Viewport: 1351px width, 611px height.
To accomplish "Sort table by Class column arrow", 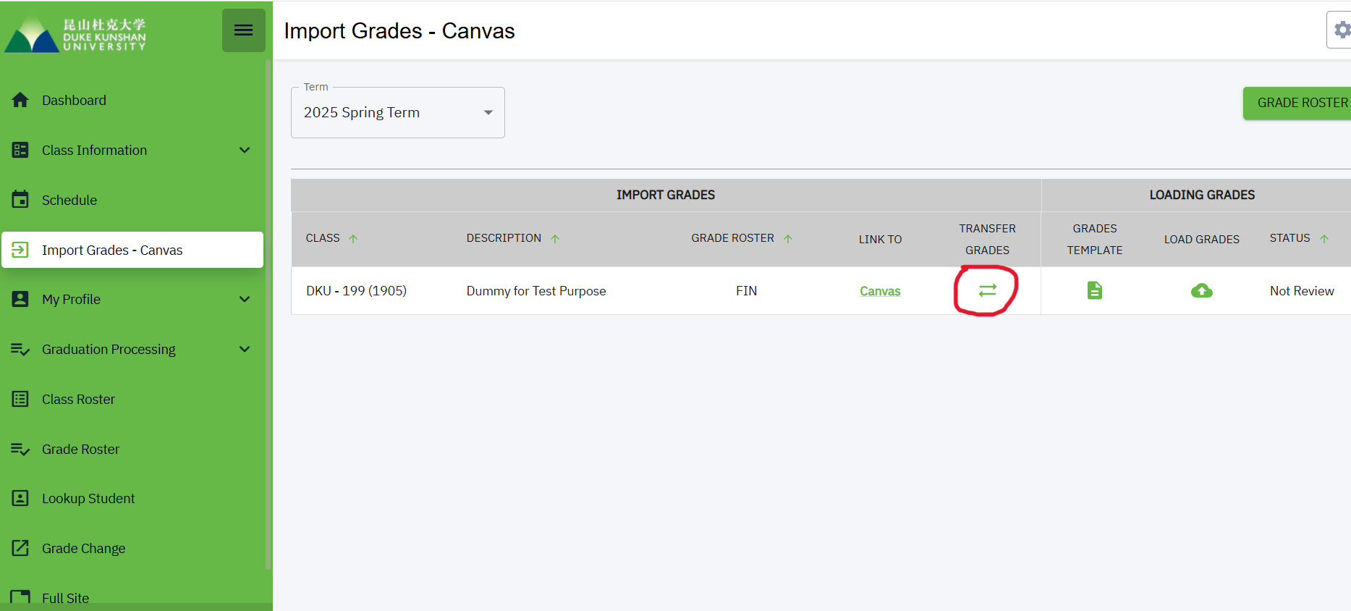I will click(x=353, y=238).
